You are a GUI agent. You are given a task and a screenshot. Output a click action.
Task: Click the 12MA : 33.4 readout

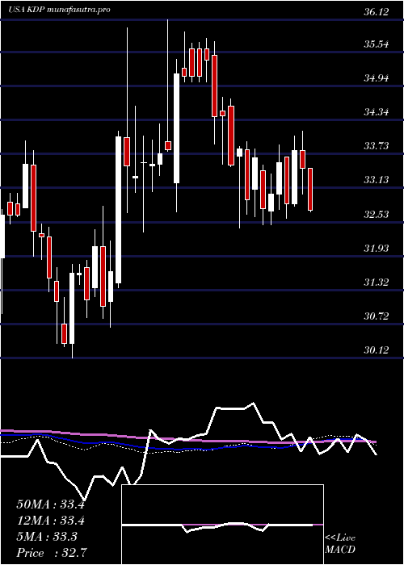[50, 521]
